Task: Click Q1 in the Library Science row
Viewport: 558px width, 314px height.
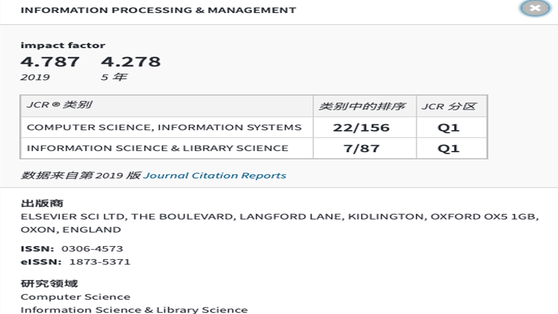Action: click(x=448, y=148)
